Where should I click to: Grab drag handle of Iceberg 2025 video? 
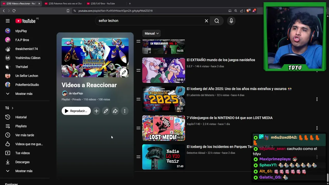click(138, 99)
